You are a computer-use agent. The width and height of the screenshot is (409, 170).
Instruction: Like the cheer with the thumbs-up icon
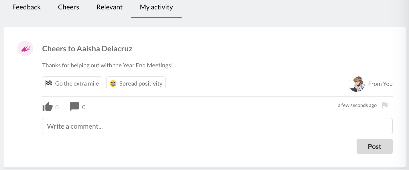coord(48,107)
